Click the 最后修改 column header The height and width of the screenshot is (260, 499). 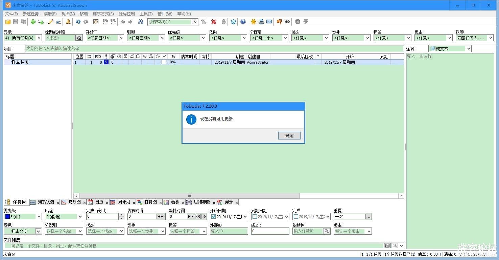click(x=292, y=57)
